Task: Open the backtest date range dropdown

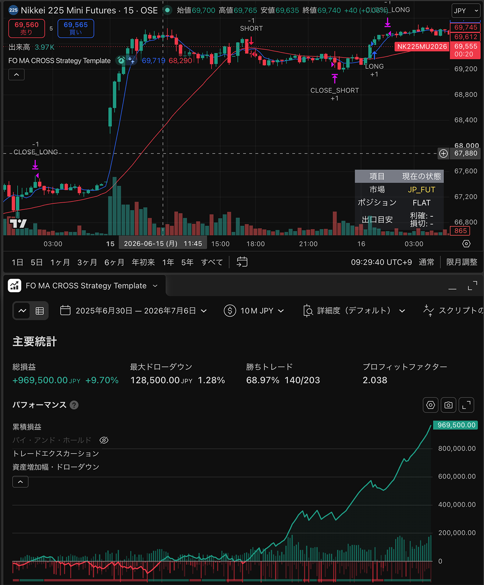Action: [134, 311]
